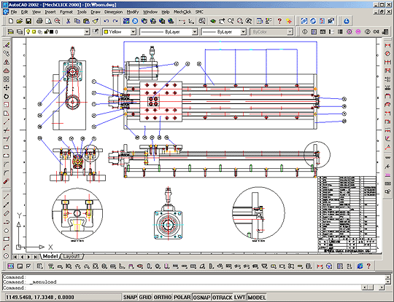394x302 pixels.
Task: Open the File menu
Action: 14,12
